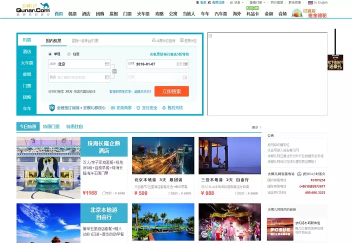
Task: Click the UK flag In English icon
Action: click(x=310, y=2)
